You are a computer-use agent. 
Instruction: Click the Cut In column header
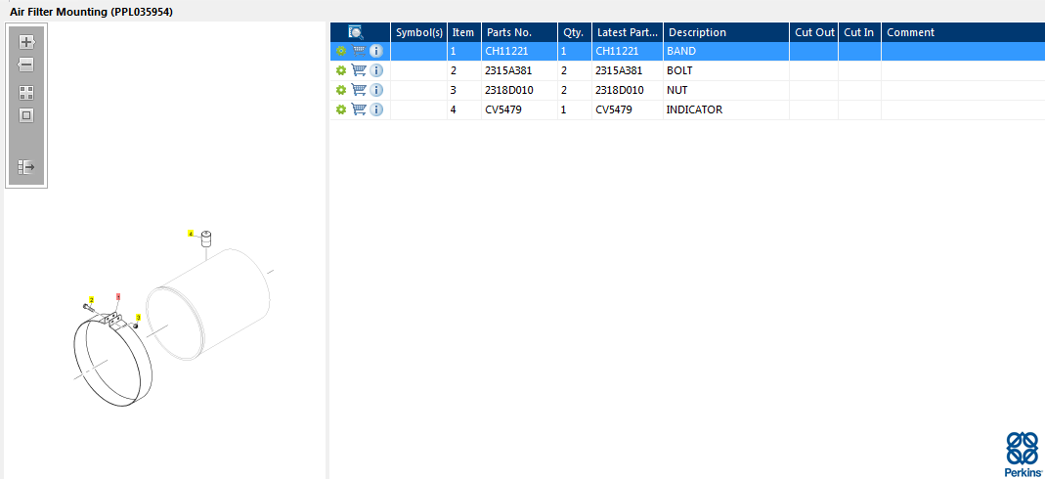click(859, 32)
